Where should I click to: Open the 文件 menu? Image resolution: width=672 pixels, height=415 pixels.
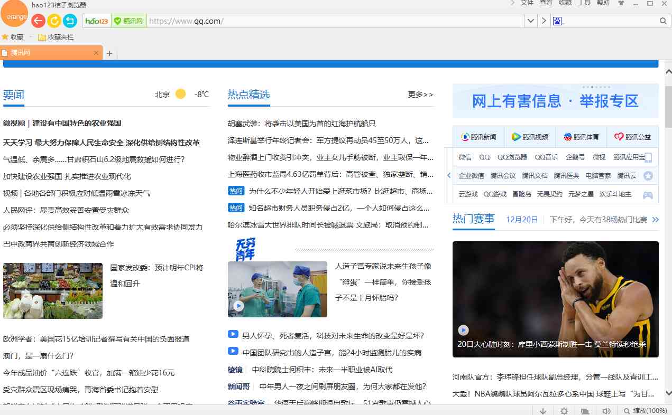[x=527, y=3]
